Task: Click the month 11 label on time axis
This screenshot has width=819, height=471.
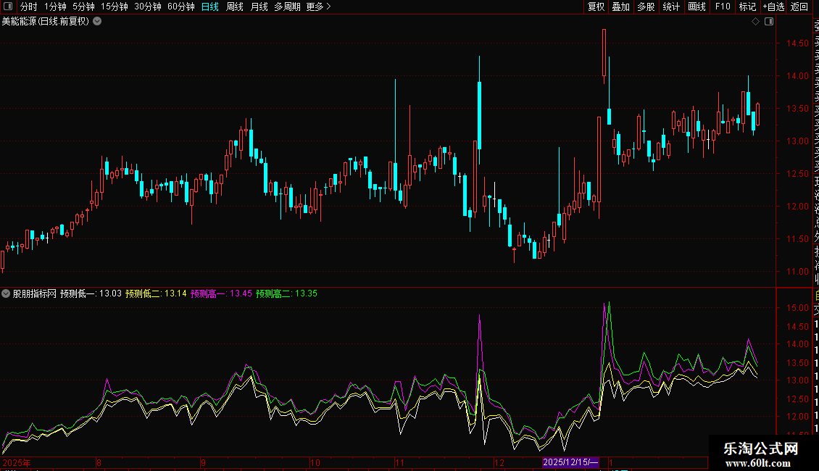Action: (x=399, y=462)
